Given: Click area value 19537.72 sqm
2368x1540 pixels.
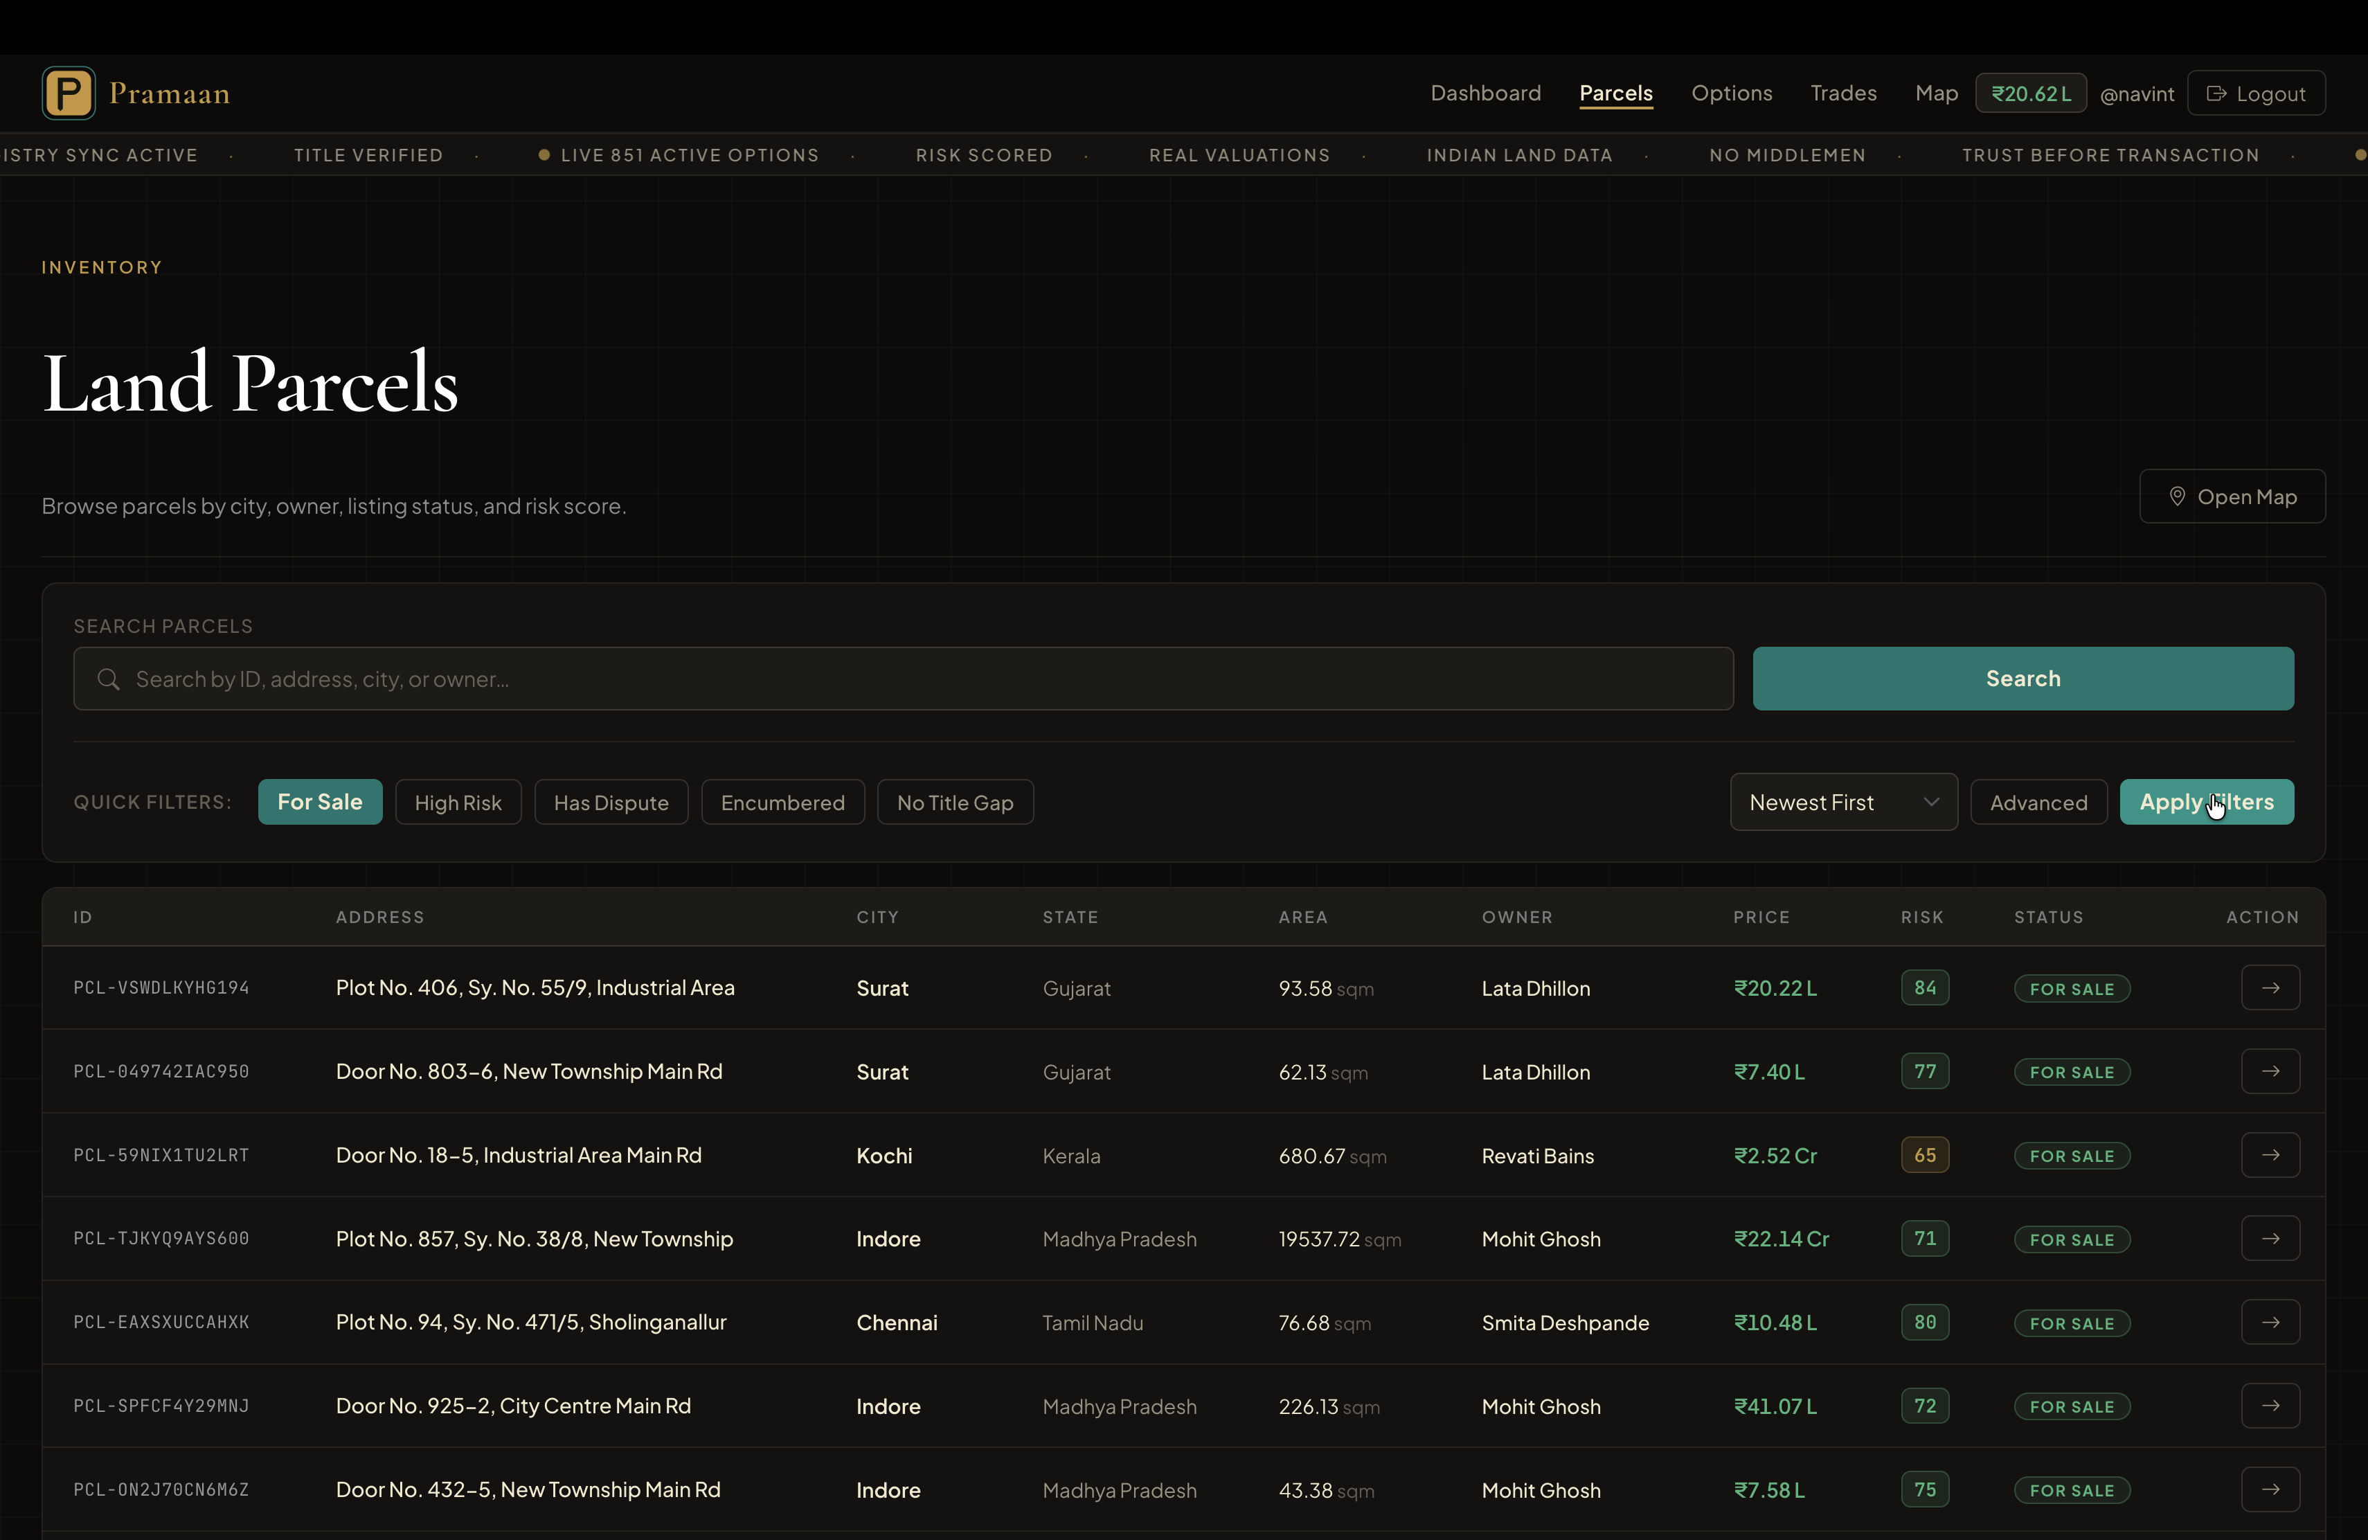Looking at the screenshot, I should pos(1339,1239).
